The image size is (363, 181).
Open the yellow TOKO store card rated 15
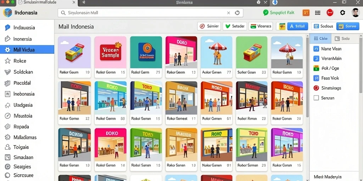point(146,103)
